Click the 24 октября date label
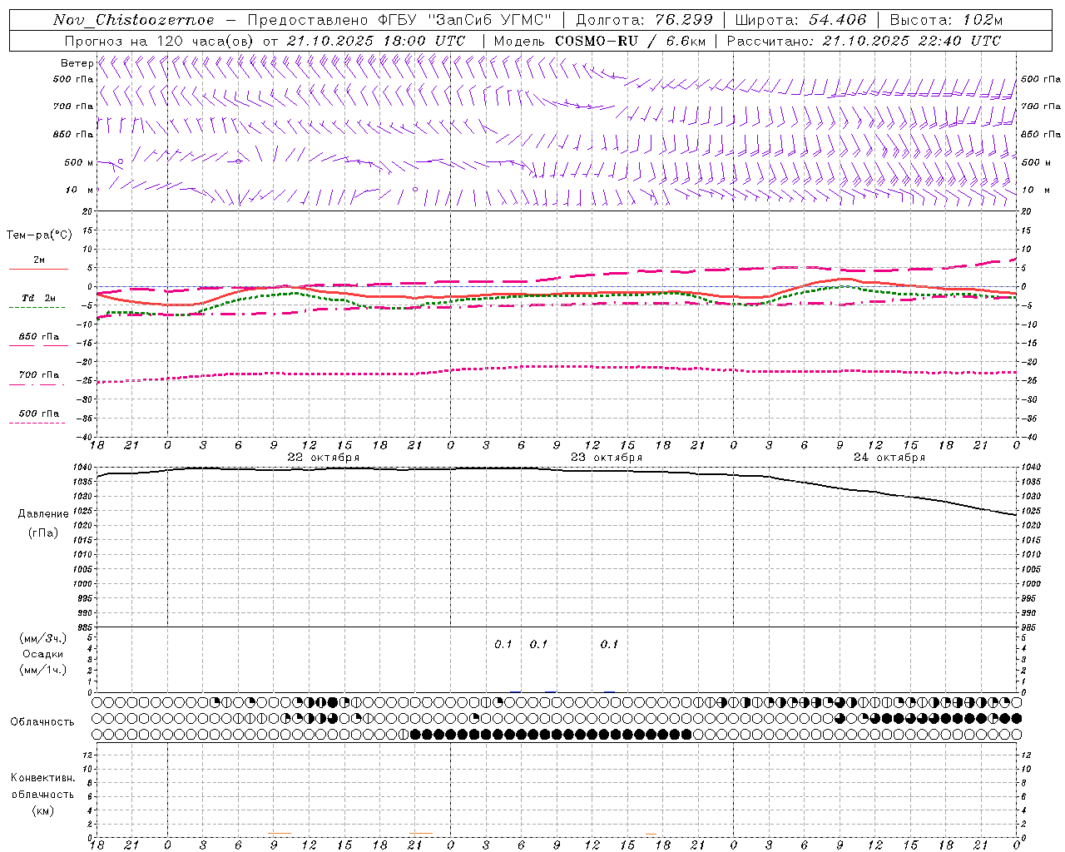This screenshot has height=852, width=1065. point(889,458)
